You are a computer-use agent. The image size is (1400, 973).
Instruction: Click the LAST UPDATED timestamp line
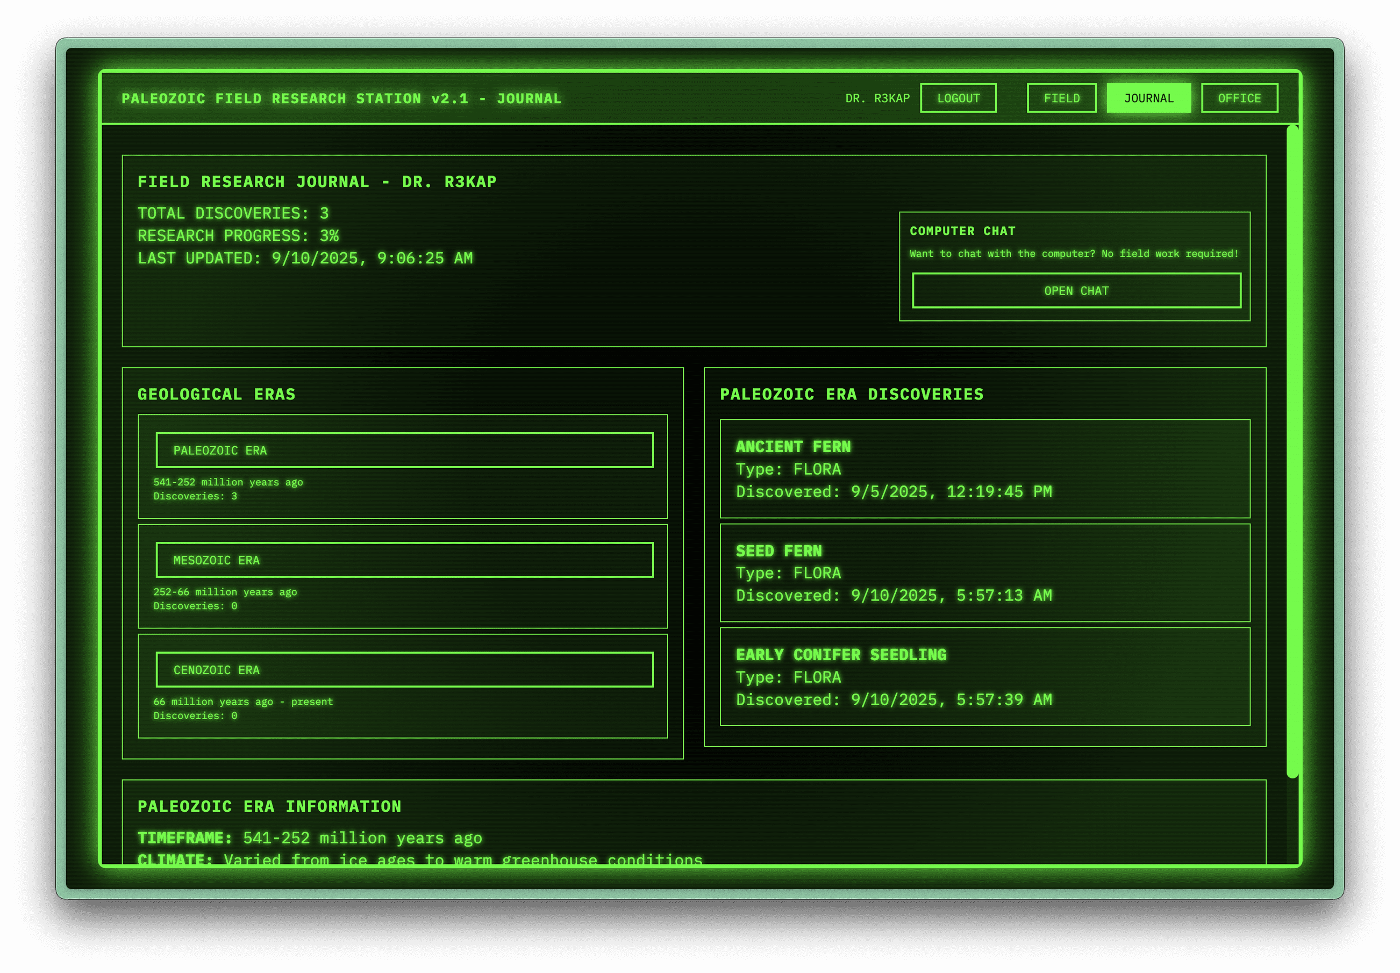click(x=305, y=259)
